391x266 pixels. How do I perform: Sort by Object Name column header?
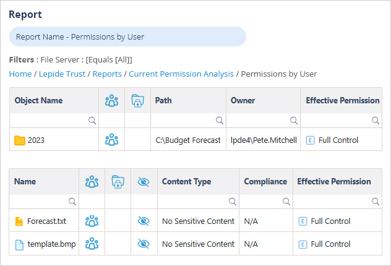54,101
